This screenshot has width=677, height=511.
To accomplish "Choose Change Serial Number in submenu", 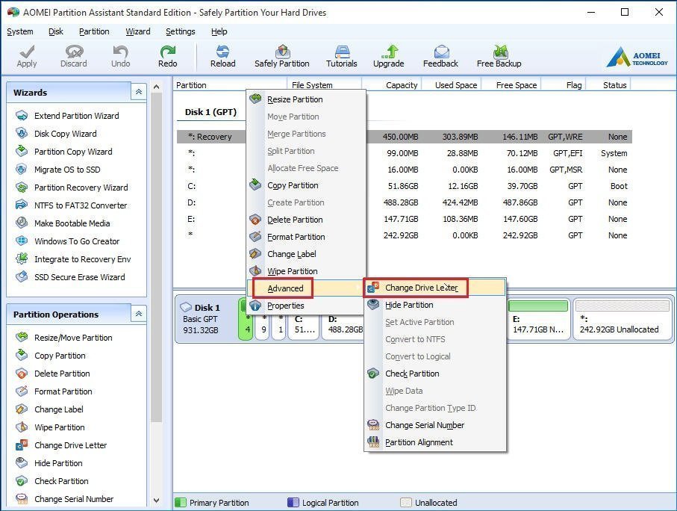I will click(434, 425).
